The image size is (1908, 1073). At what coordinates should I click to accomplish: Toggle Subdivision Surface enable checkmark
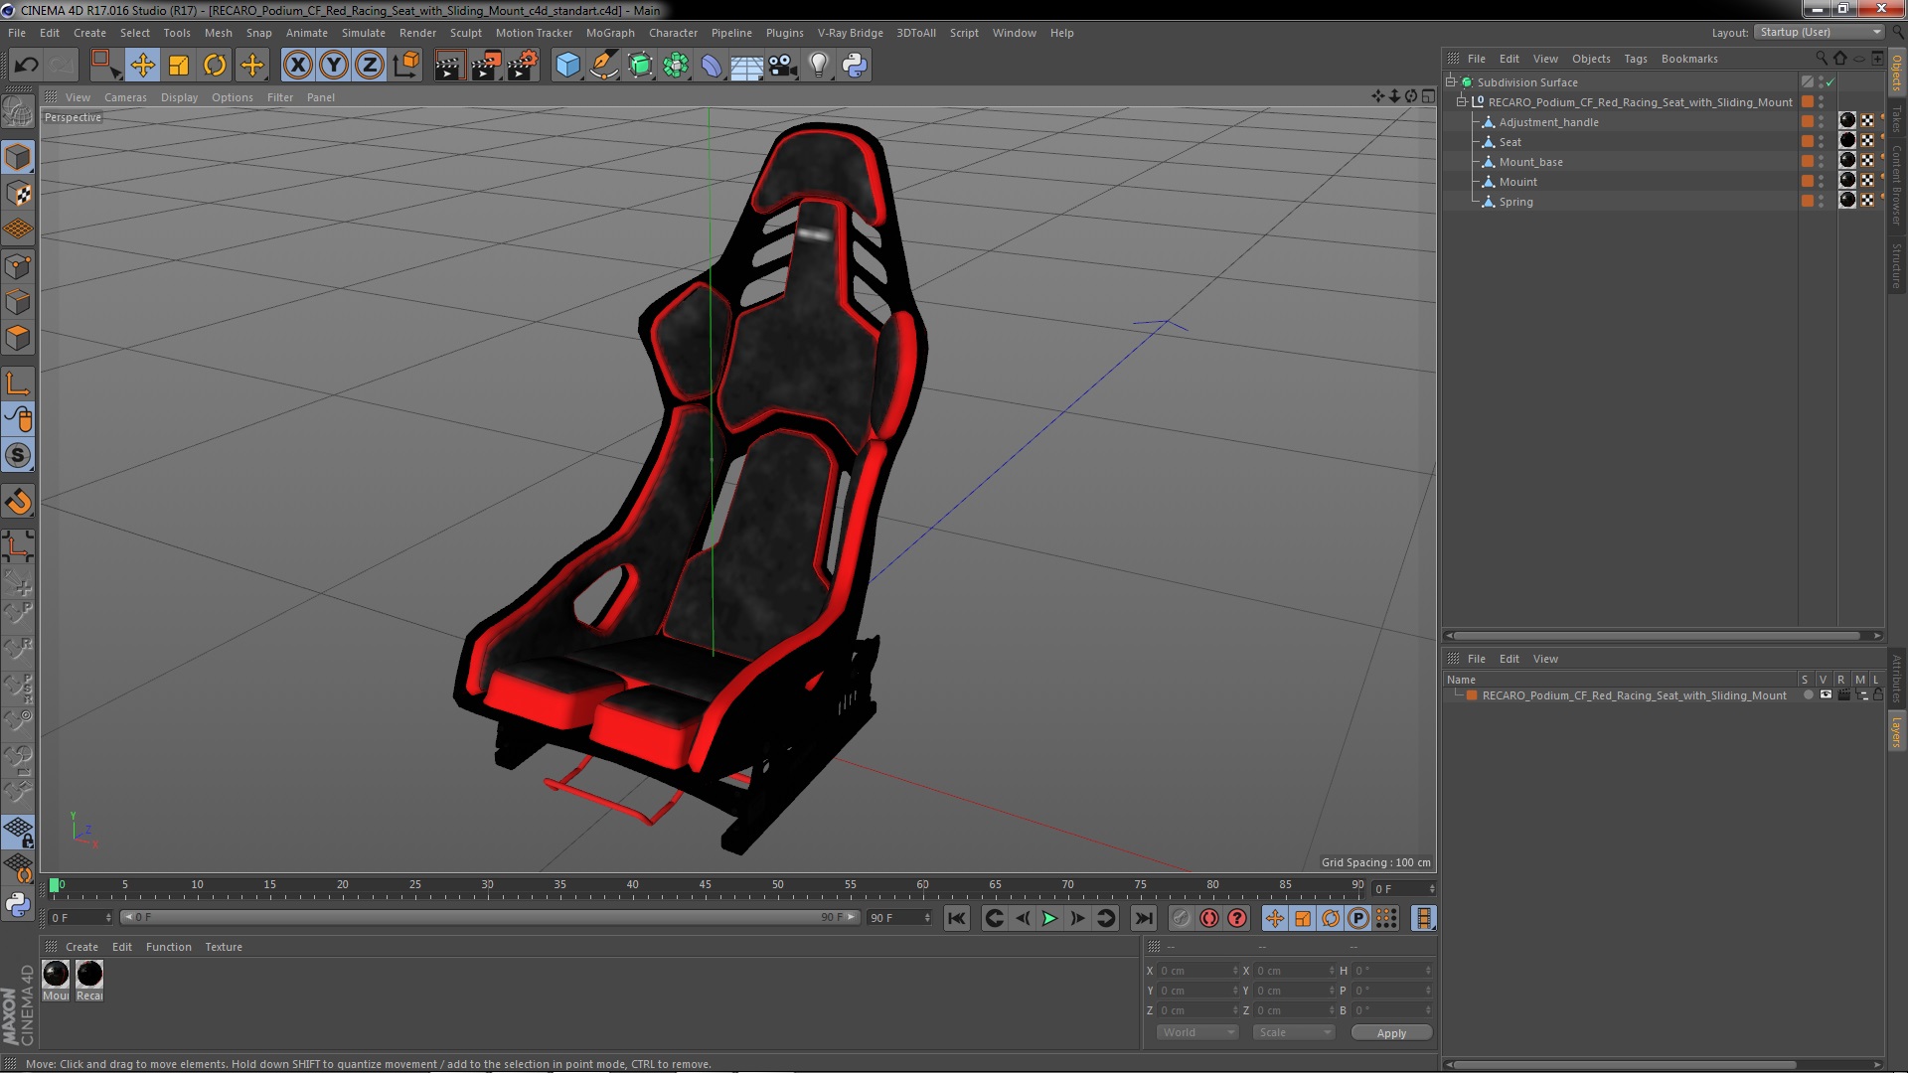click(1830, 82)
